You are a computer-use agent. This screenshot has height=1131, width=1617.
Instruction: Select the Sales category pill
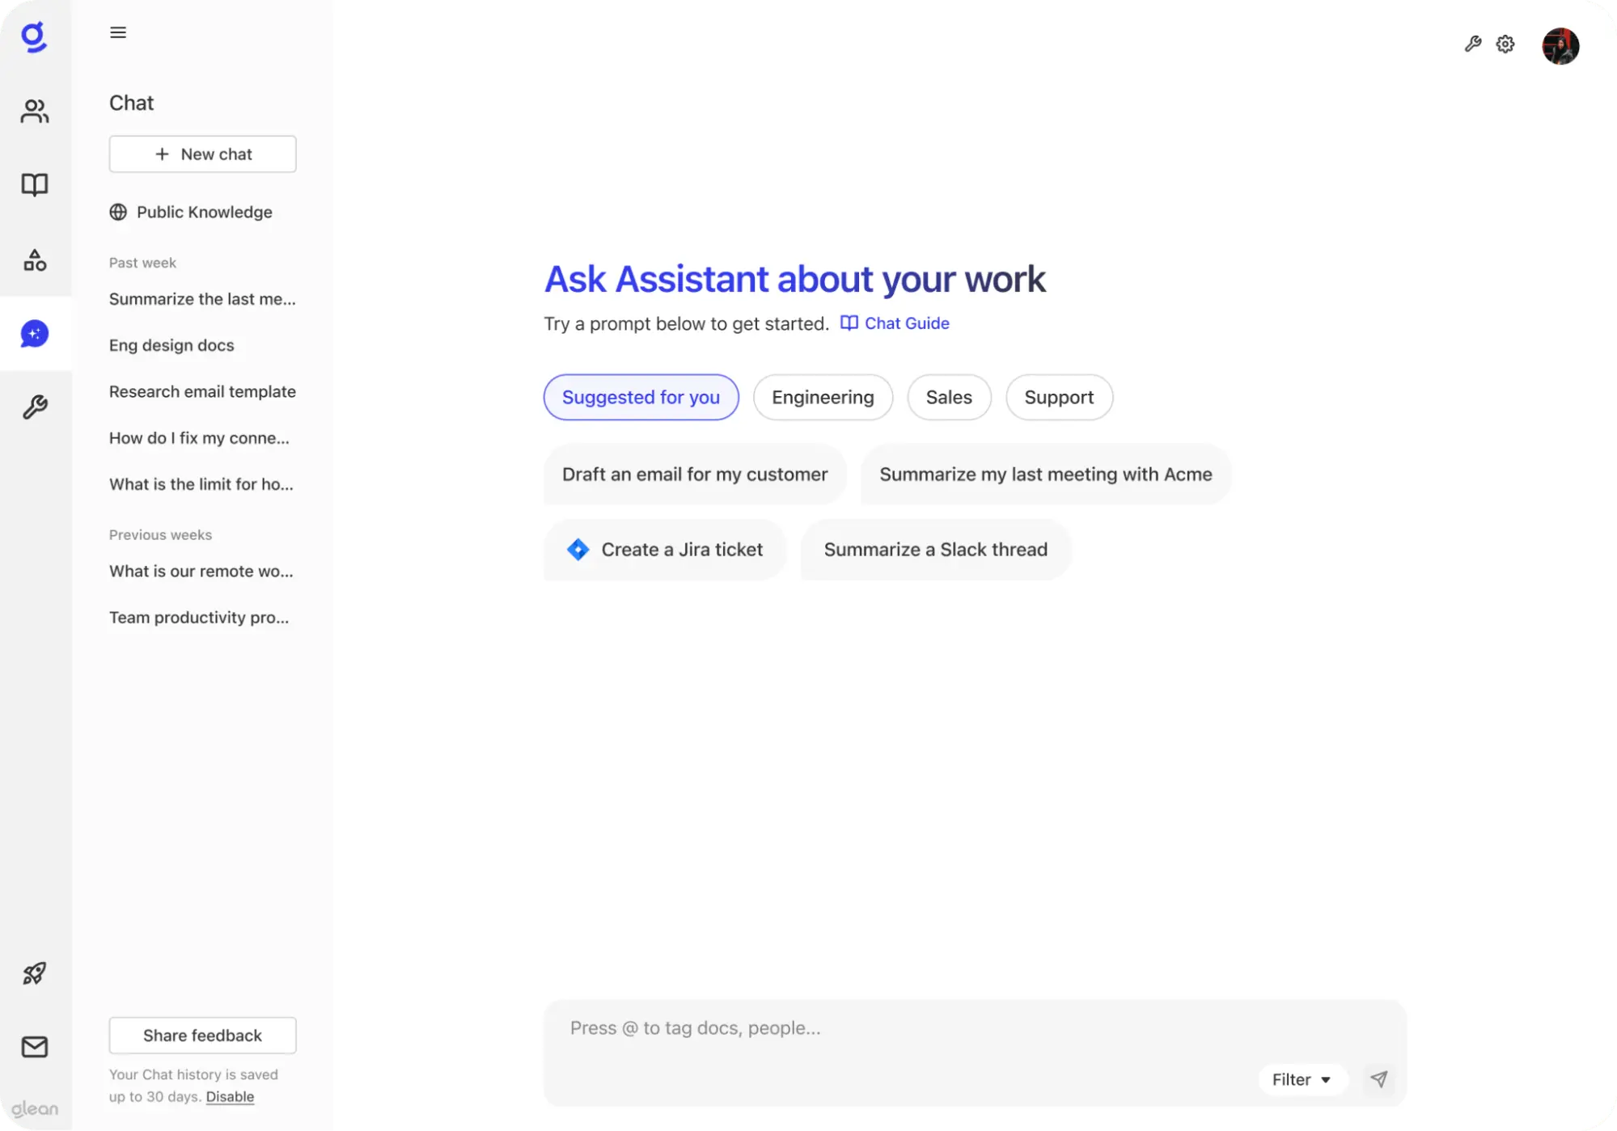(x=948, y=397)
